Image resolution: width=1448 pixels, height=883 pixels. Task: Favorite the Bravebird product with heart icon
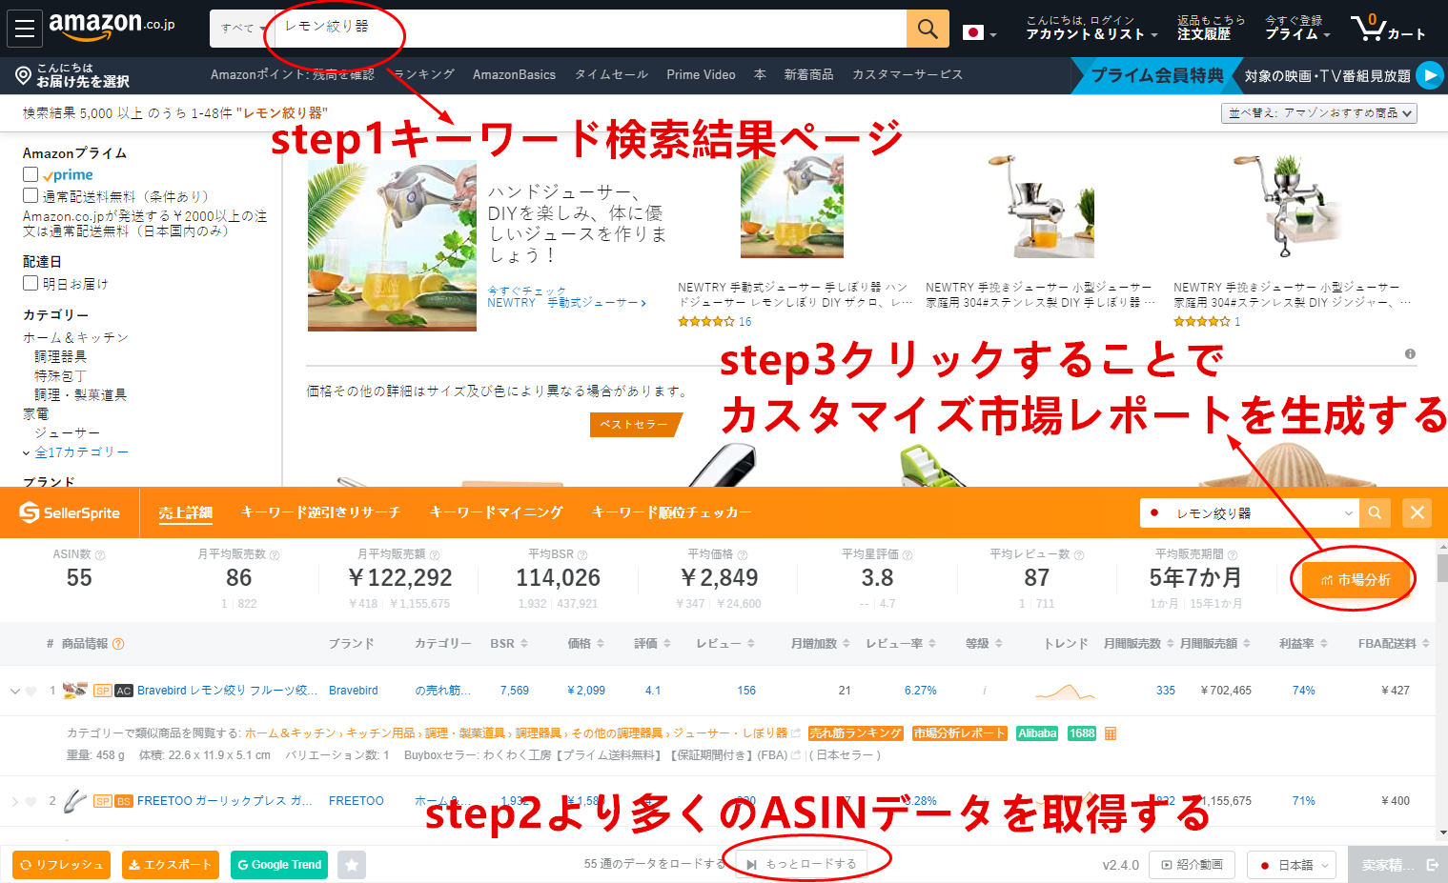point(31,692)
